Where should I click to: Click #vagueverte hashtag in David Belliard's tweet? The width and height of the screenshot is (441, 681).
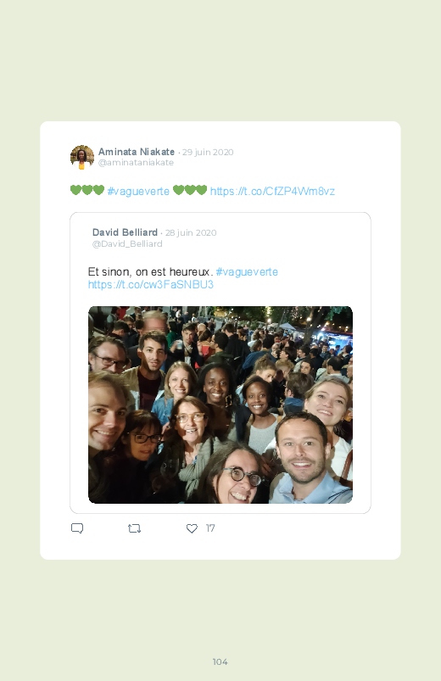247,272
